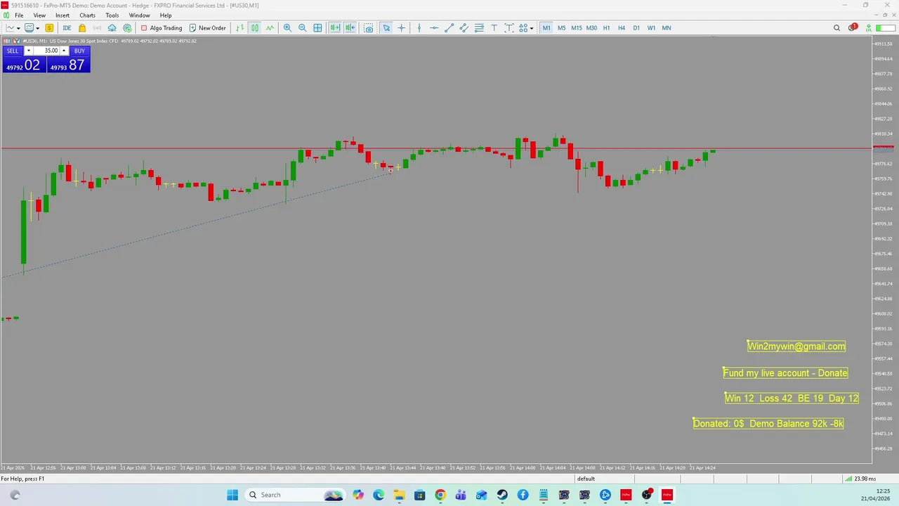Open the dollar sign trading icon
The width and height of the screenshot is (899, 506).
coord(49,28)
